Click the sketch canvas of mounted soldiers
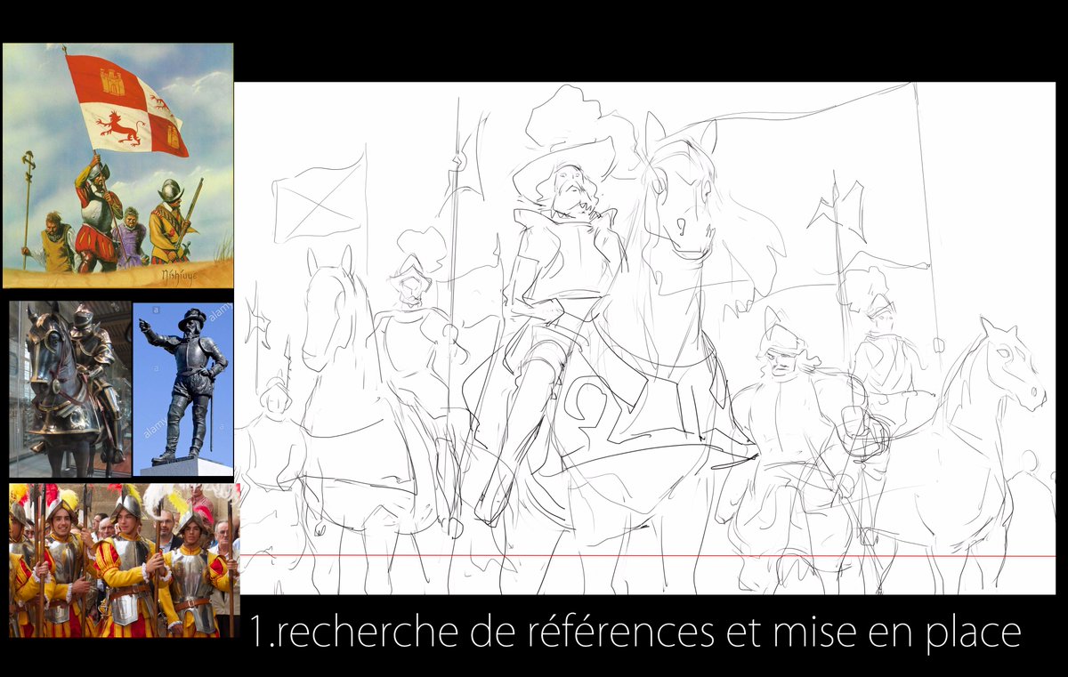 coord(644,339)
